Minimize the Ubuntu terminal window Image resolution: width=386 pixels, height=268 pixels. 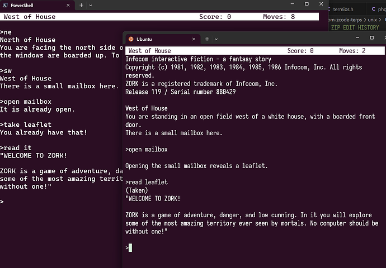[x=357, y=38]
